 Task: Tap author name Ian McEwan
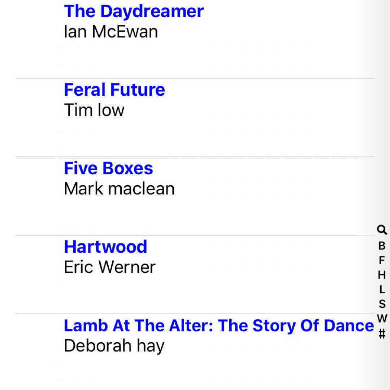coord(111,32)
